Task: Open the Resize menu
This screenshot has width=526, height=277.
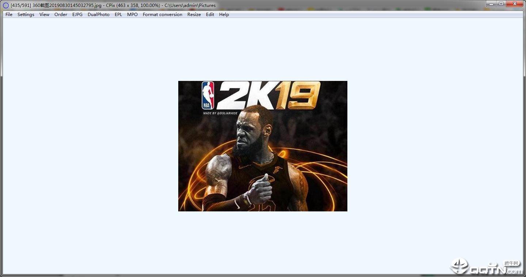Action: (194, 15)
